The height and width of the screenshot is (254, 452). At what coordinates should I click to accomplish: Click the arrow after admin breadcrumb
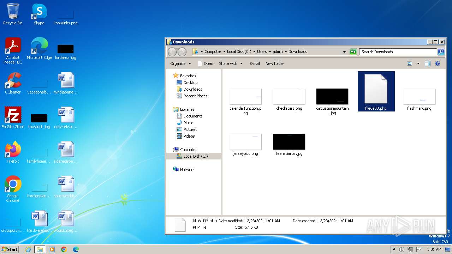(286, 52)
